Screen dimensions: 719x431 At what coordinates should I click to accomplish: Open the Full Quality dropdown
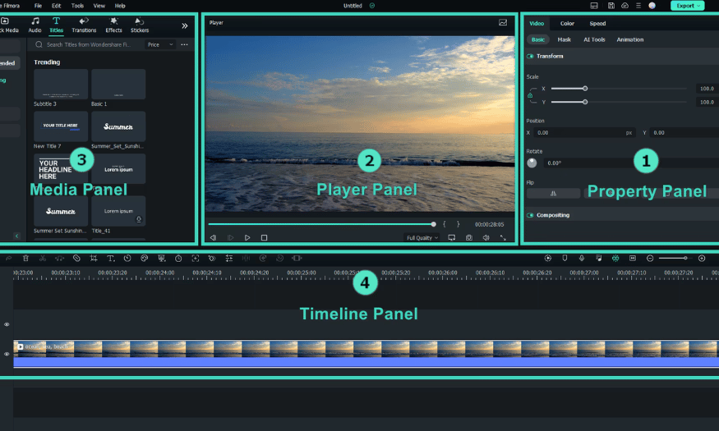coord(422,238)
